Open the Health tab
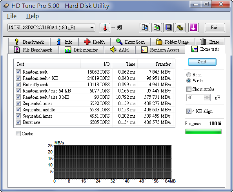 pos(95,42)
